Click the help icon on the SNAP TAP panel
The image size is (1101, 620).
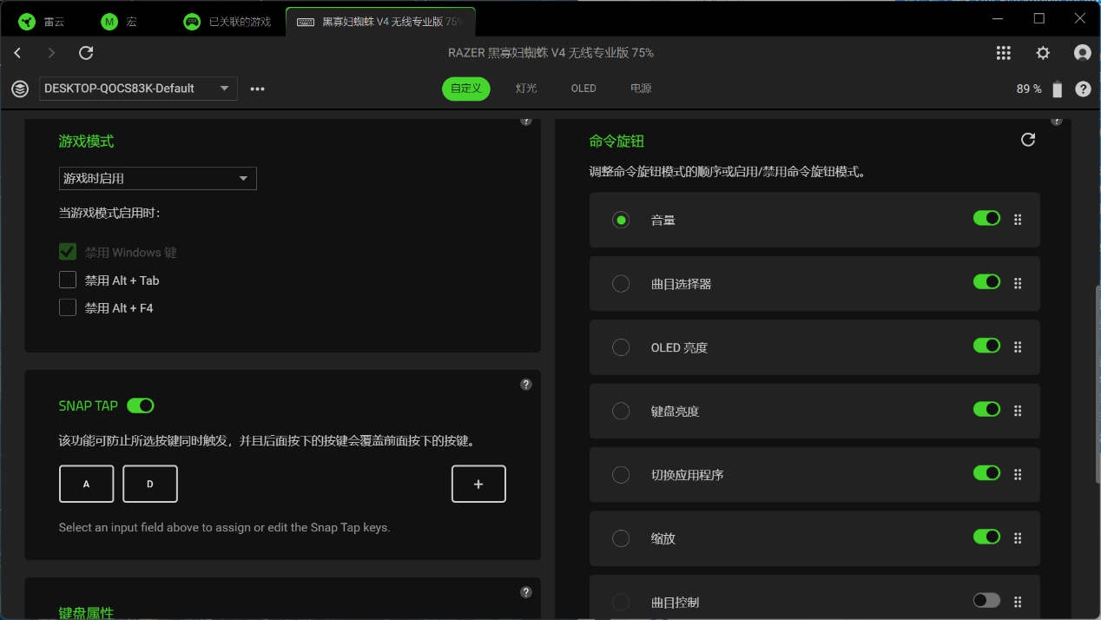pos(525,385)
